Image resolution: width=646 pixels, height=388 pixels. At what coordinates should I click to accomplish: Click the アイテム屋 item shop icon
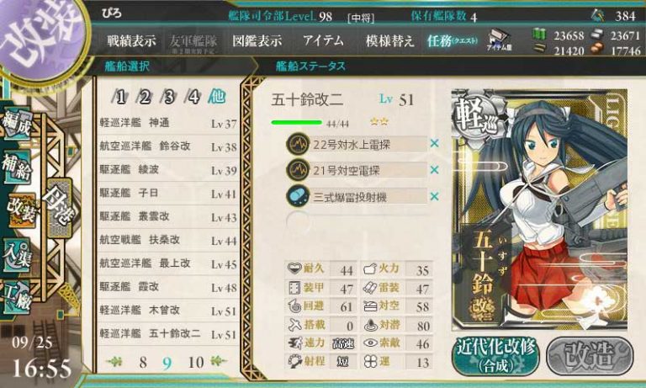tap(500, 40)
